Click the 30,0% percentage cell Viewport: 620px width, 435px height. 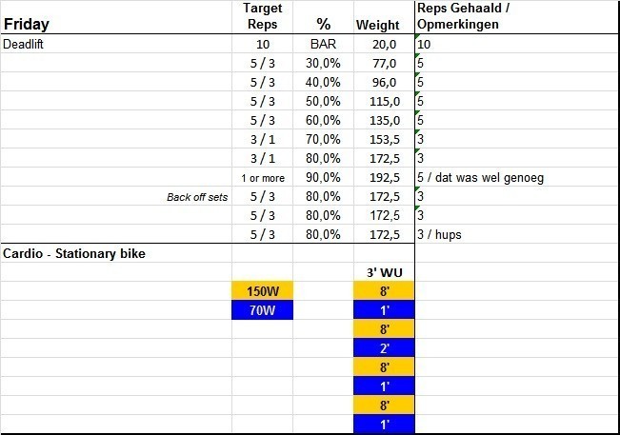tap(323, 63)
